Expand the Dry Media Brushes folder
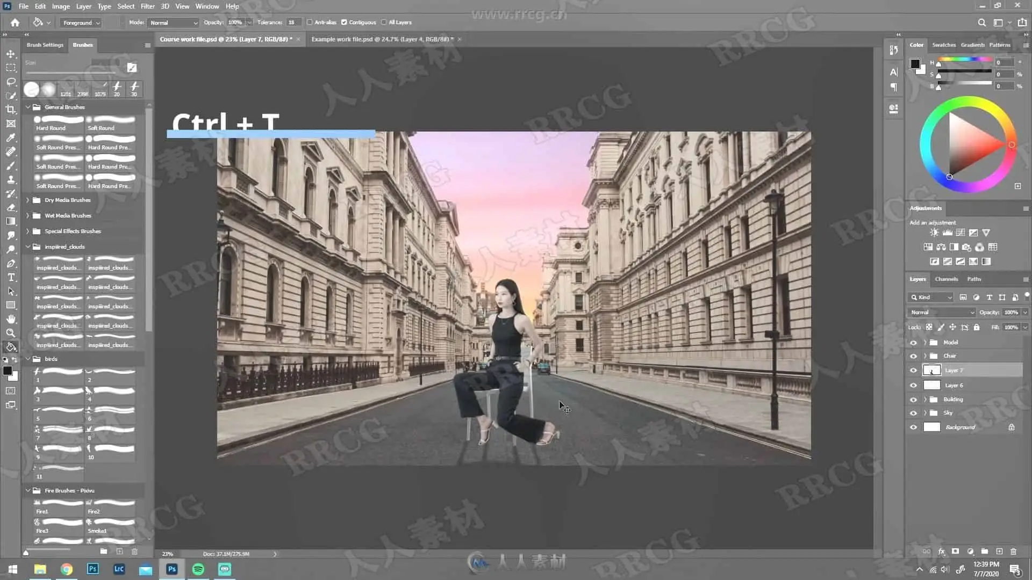 (28, 200)
